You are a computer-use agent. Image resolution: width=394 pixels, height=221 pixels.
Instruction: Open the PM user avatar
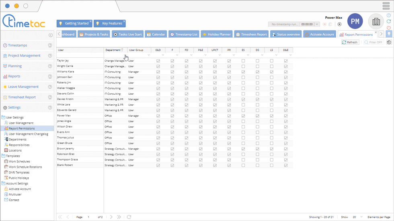(355, 21)
